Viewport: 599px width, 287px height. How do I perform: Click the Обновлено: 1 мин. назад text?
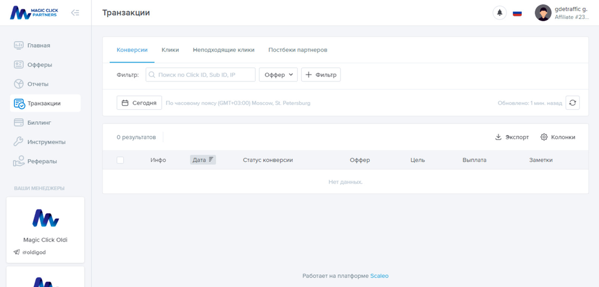point(530,103)
